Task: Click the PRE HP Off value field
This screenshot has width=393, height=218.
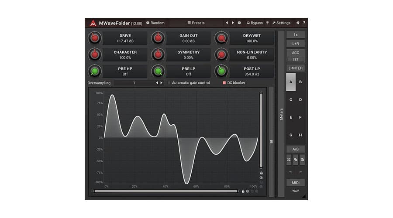Action: tap(125, 72)
